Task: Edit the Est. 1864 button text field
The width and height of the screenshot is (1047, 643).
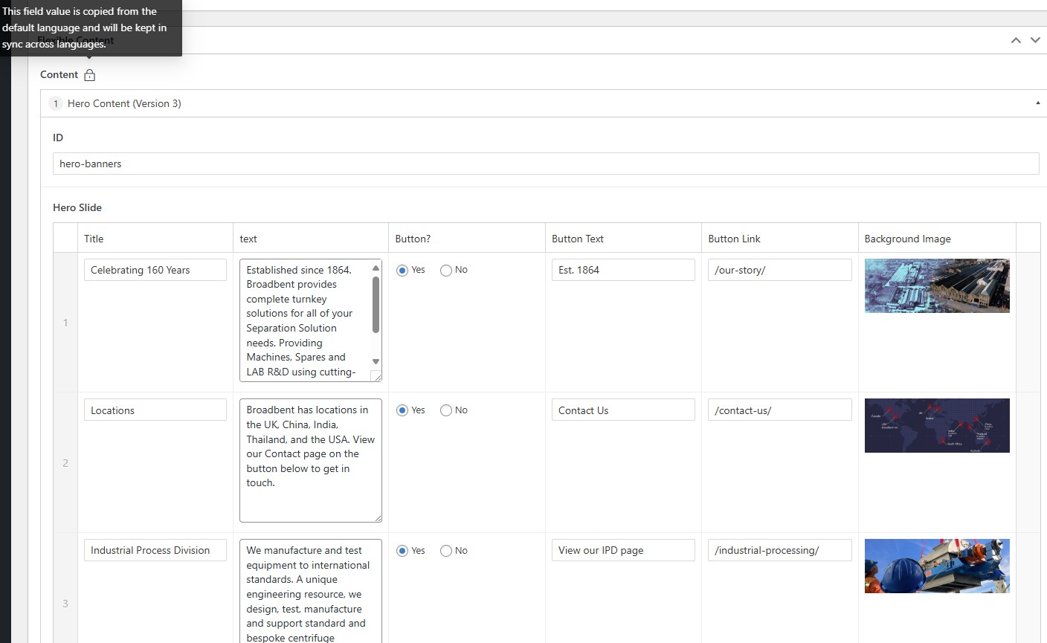Action: pos(623,270)
